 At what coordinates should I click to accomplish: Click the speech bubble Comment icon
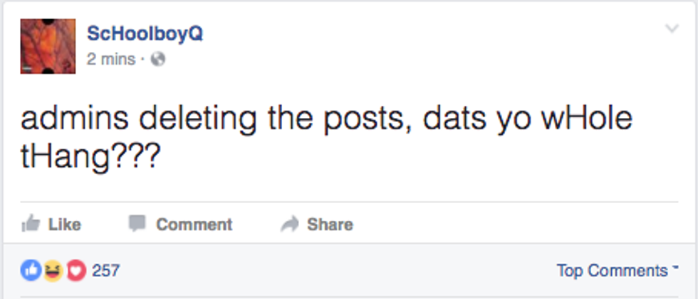click(x=137, y=224)
